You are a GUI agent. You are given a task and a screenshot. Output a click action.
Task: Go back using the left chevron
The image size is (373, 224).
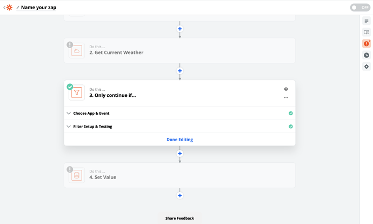coord(4,8)
